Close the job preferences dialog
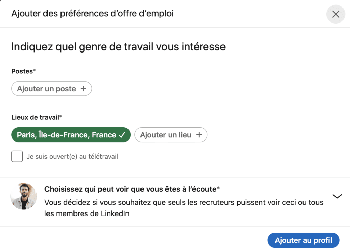The height and width of the screenshot is (251, 350). (x=336, y=14)
